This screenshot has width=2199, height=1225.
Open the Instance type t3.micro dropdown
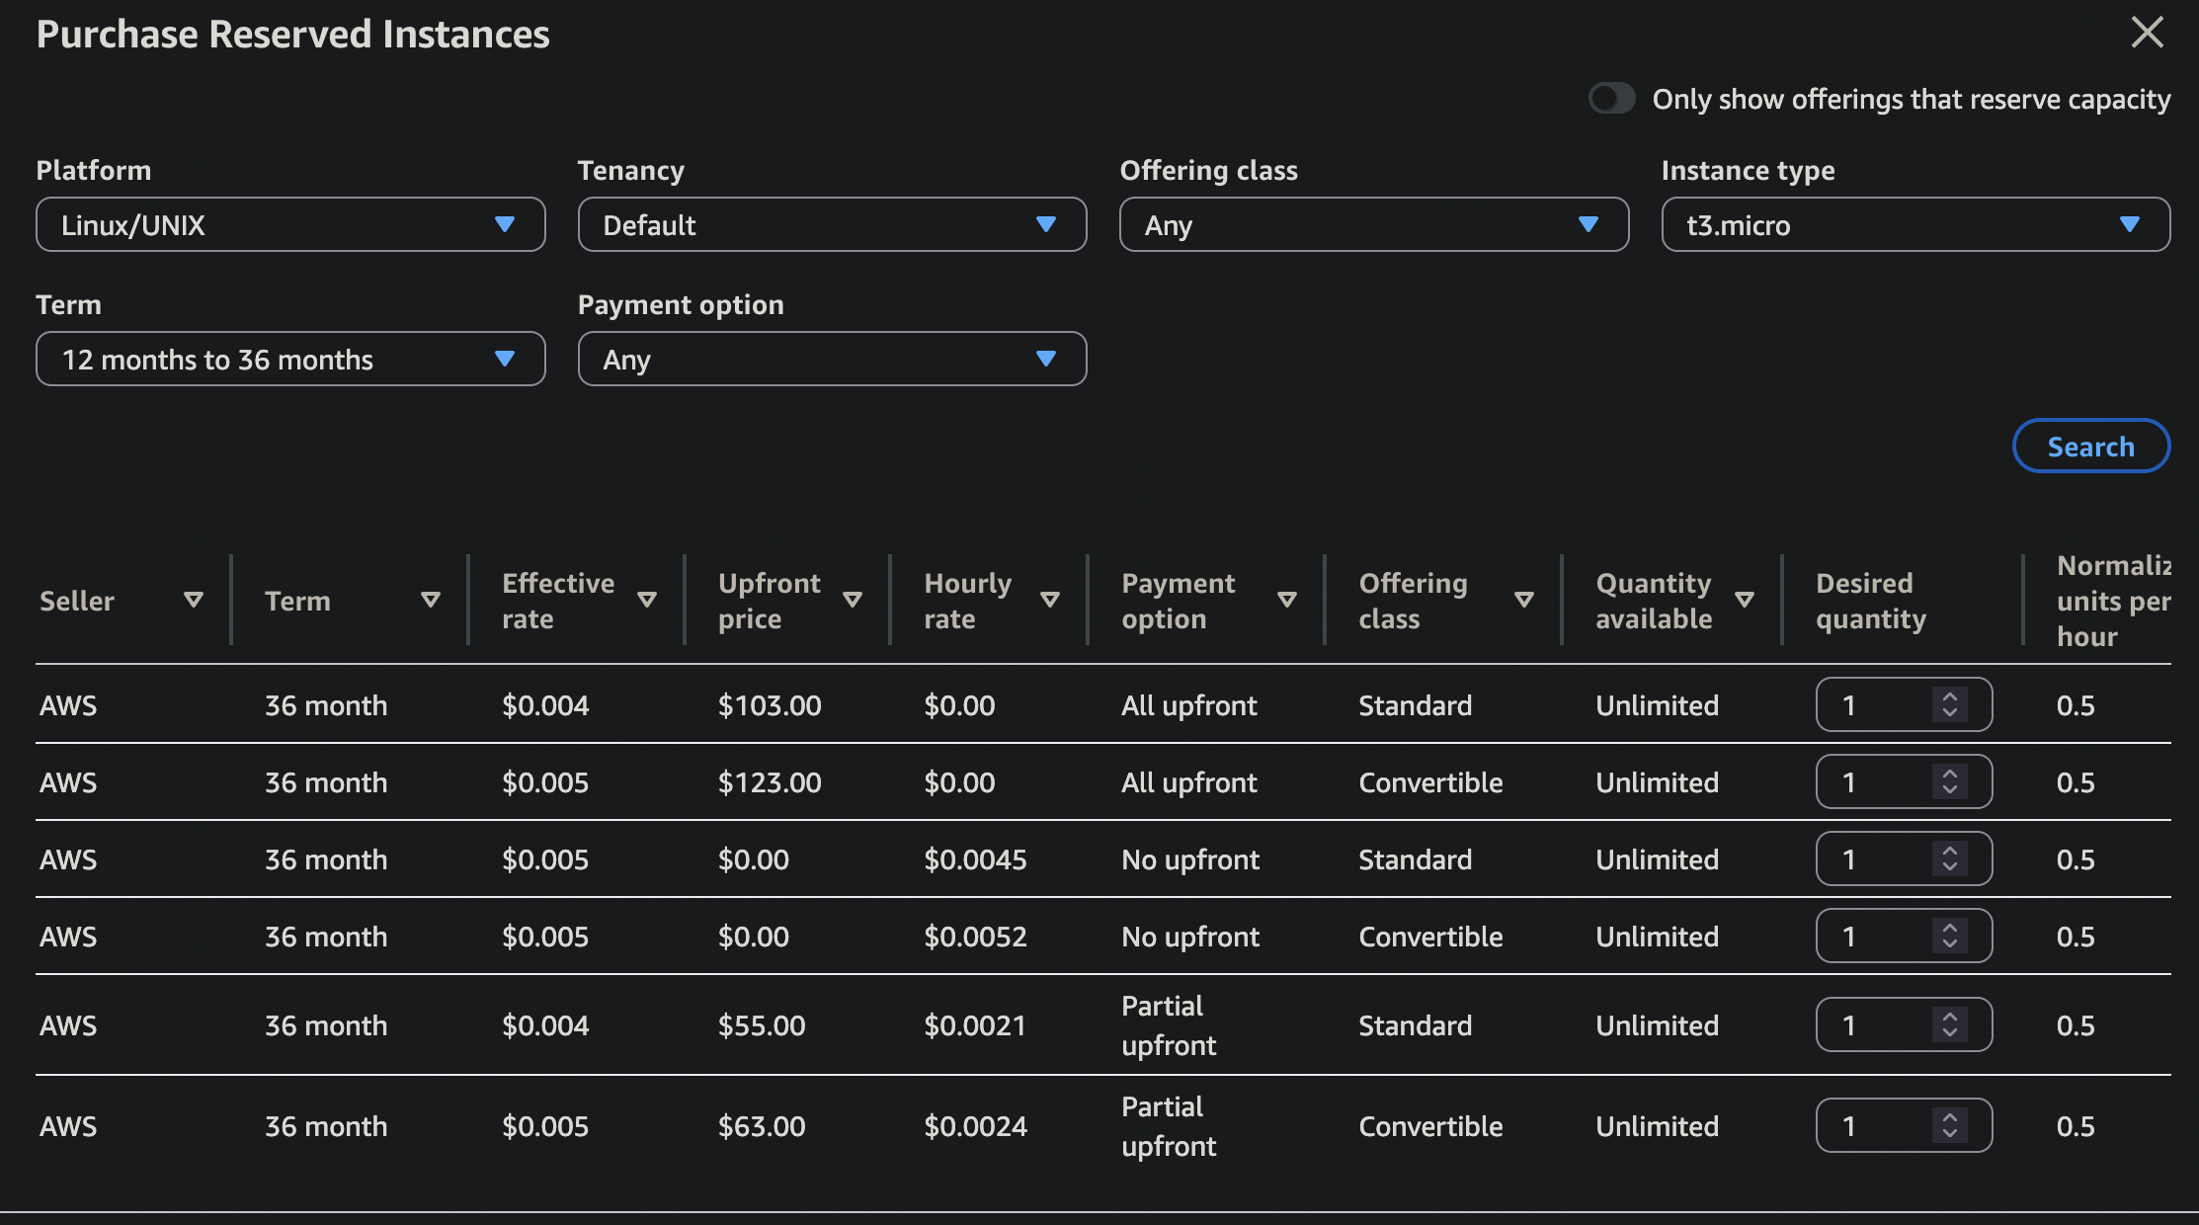tap(1914, 224)
